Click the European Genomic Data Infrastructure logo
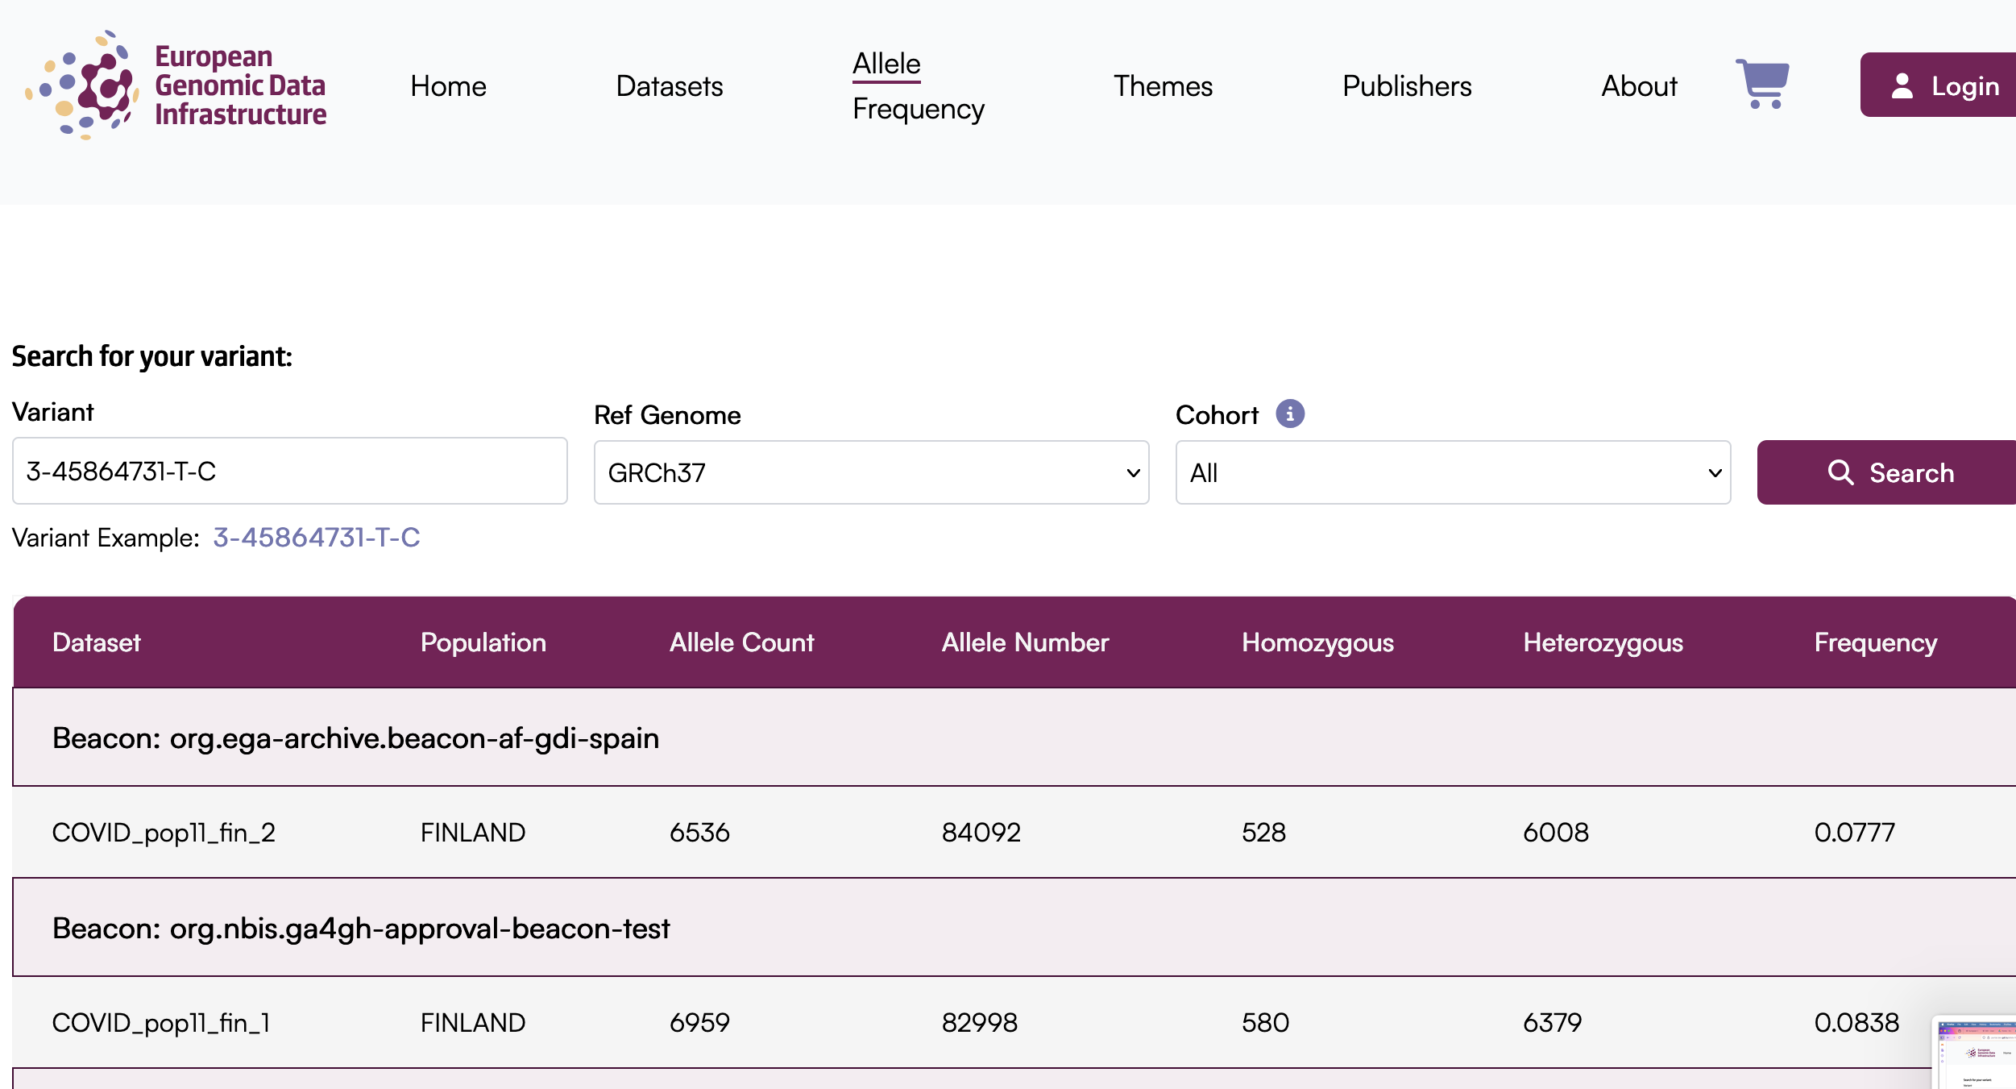2016x1089 pixels. tap(176, 85)
